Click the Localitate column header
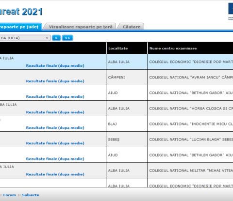 127,48
